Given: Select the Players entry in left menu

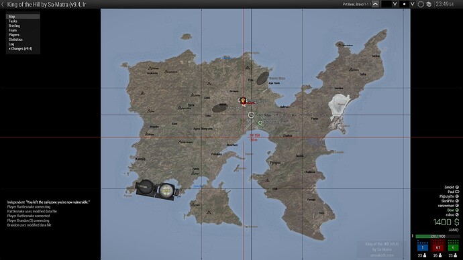Looking at the screenshot, I should pyautogui.click(x=13, y=35).
